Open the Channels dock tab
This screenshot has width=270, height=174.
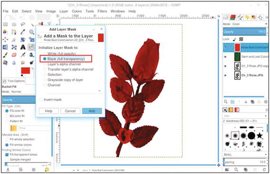pyautogui.click(x=233, y=18)
